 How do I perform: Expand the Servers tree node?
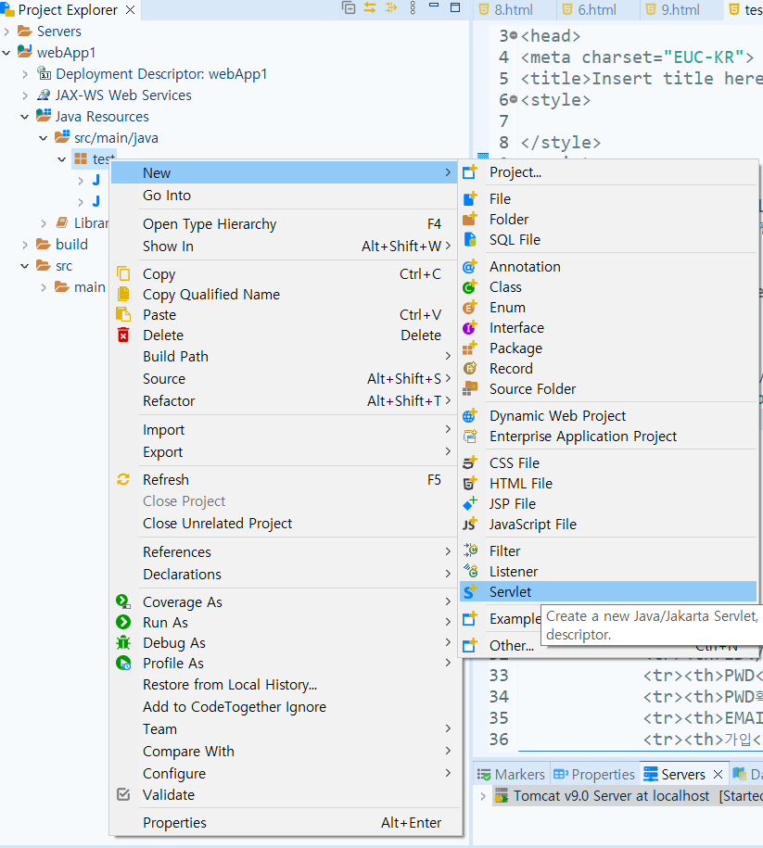6,32
